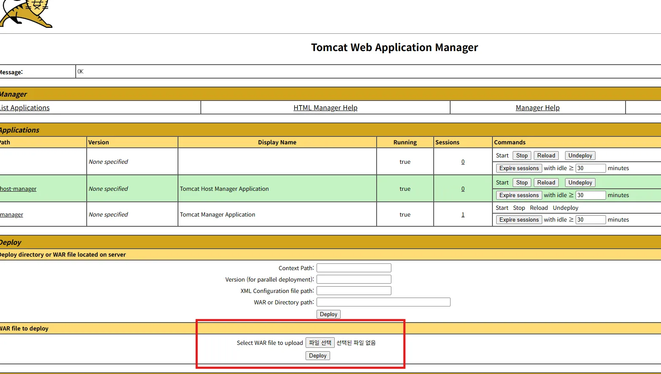Click the Applications section heading
The width and height of the screenshot is (661, 374).
pyautogui.click(x=19, y=130)
